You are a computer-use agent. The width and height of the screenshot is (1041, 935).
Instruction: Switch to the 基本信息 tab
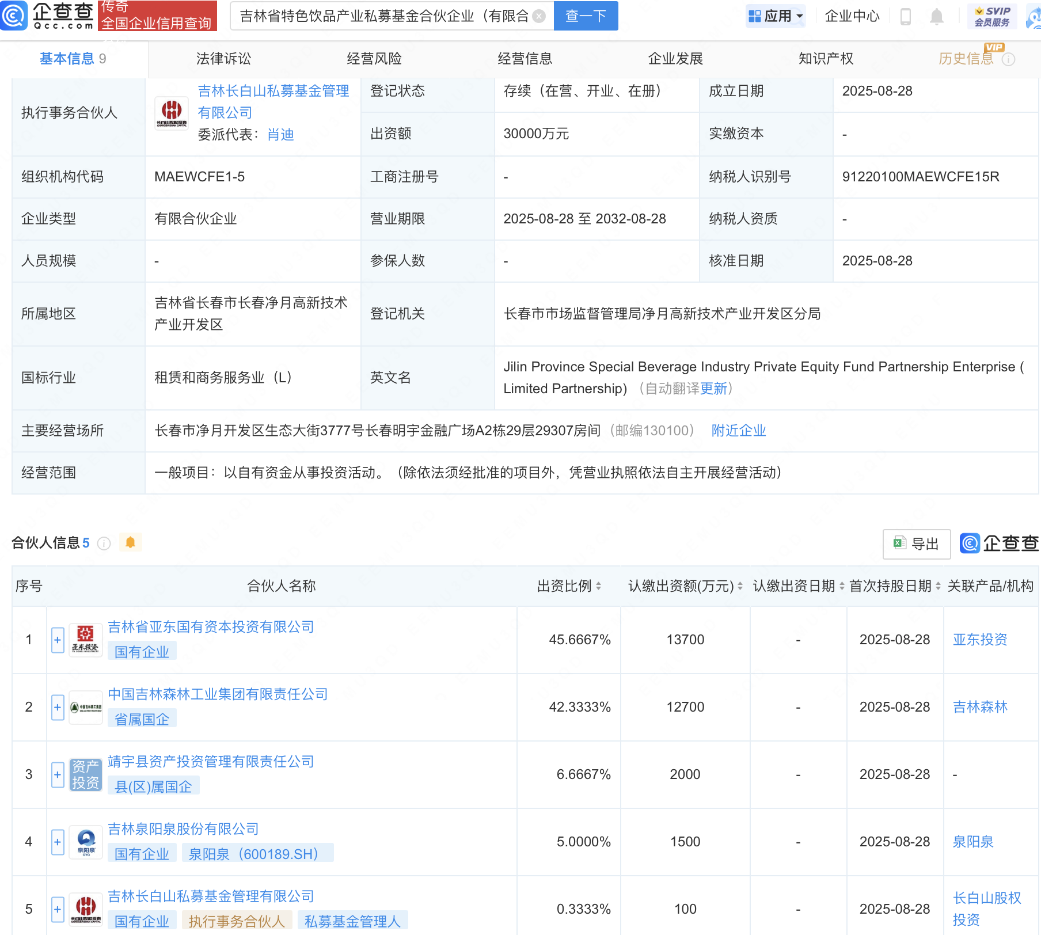pos(73,59)
